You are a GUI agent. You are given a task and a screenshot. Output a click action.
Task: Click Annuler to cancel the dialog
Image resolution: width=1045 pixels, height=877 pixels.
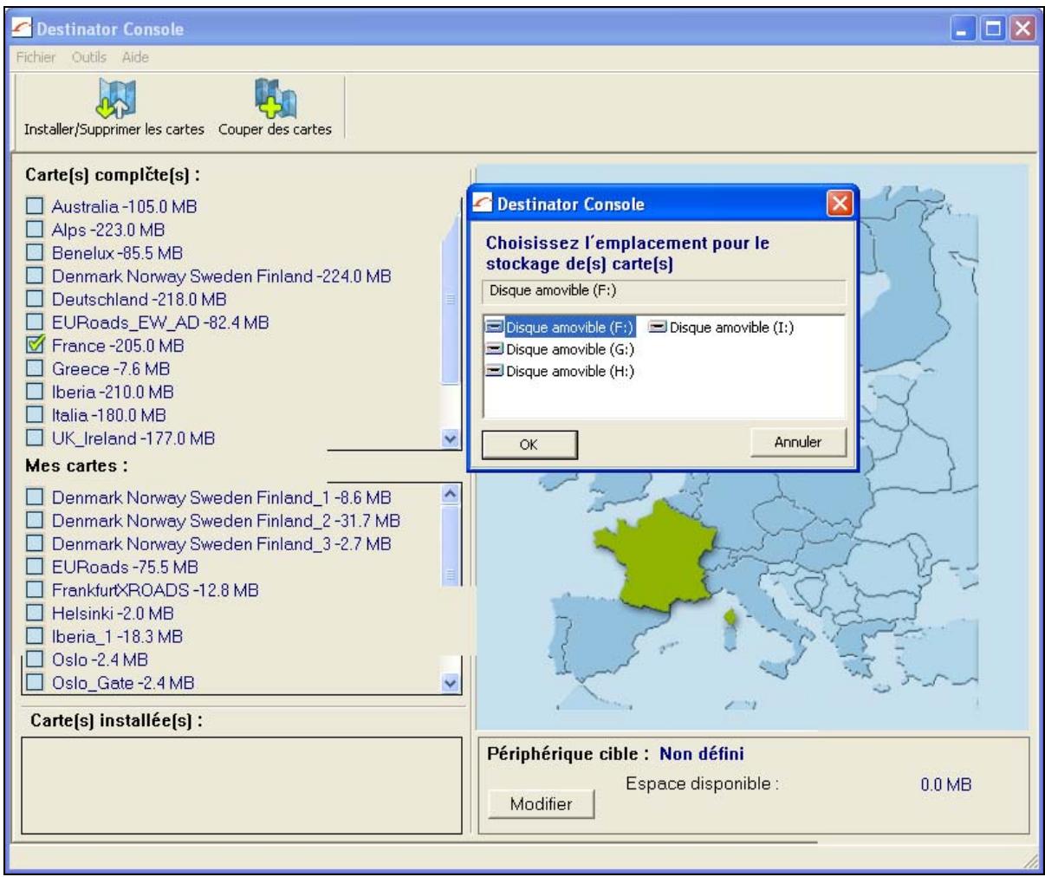[x=797, y=442]
